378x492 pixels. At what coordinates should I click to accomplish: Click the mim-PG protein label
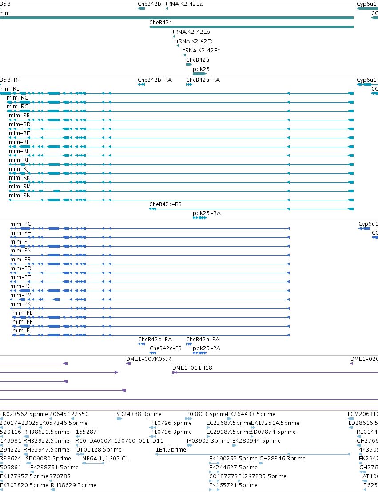click(x=21, y=224)
